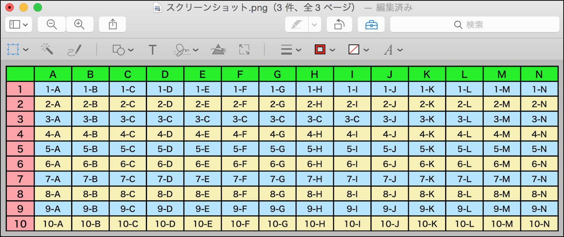Click cell 9-N
The height and width of the screenshot is (237, 564).
point(539,209)
